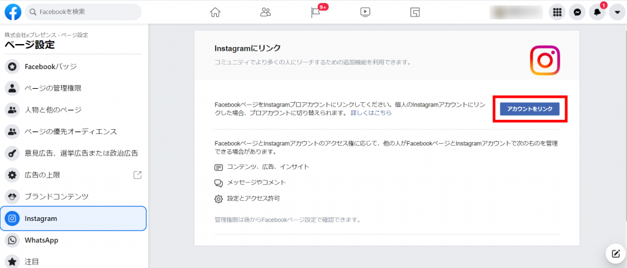
Task: Open Friends tab icon in top bar
Action: (266, 12)
